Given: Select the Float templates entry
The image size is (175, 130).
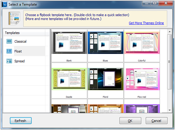Looking at the screenshot, I should (x=24, y=51).
